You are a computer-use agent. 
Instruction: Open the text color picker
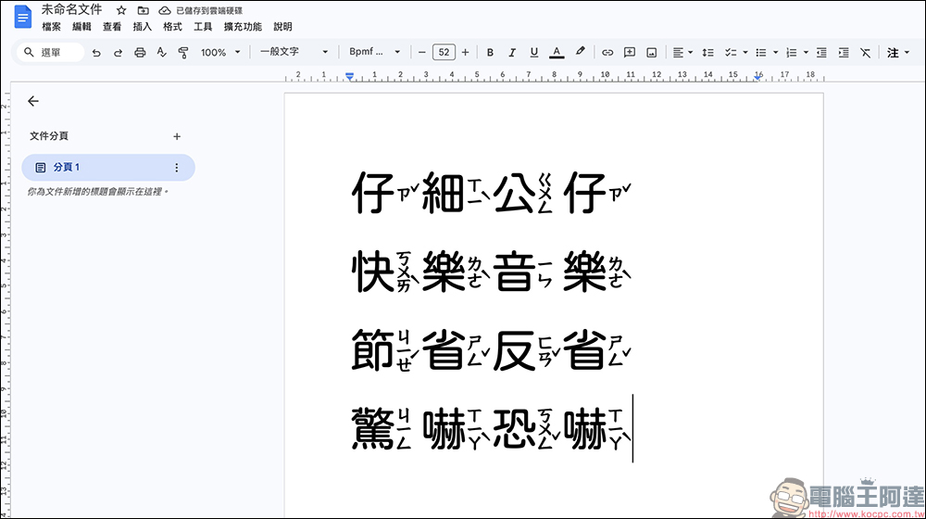[557, 53]
